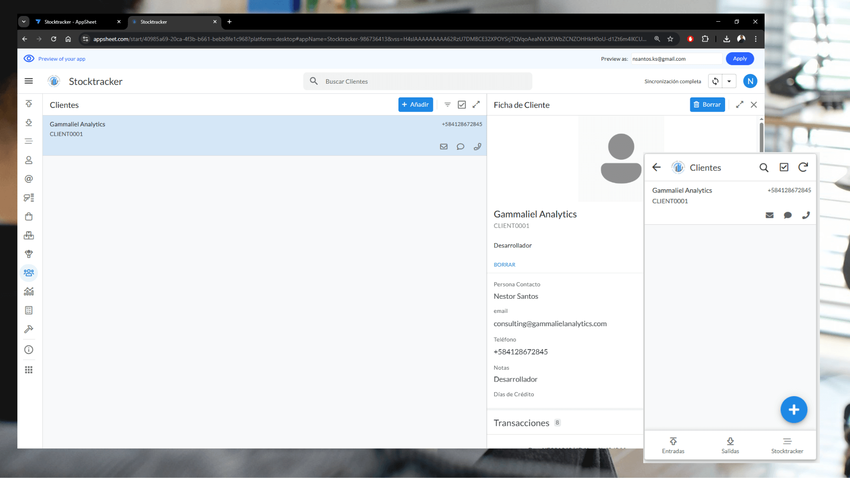
Task: Click email icon in mobile preview row
Action: click(770, 215)
